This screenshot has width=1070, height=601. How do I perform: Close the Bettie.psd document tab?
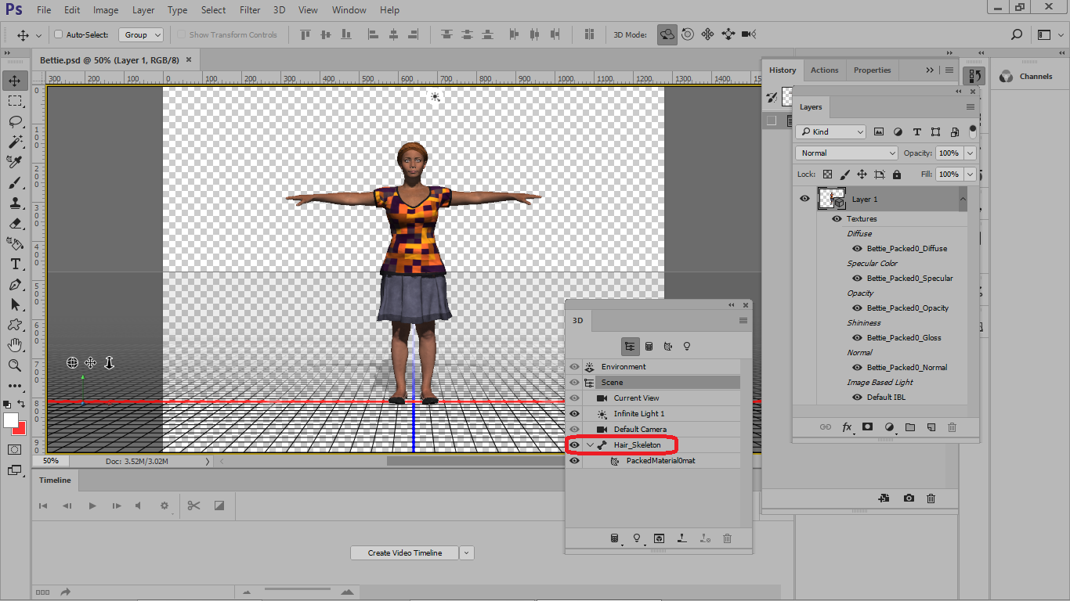click(x=189, y=59)
